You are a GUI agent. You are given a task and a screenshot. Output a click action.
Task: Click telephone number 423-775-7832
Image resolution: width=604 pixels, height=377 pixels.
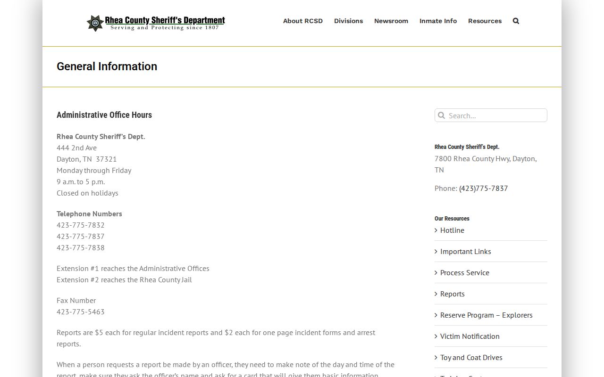[x=81, y=225]
